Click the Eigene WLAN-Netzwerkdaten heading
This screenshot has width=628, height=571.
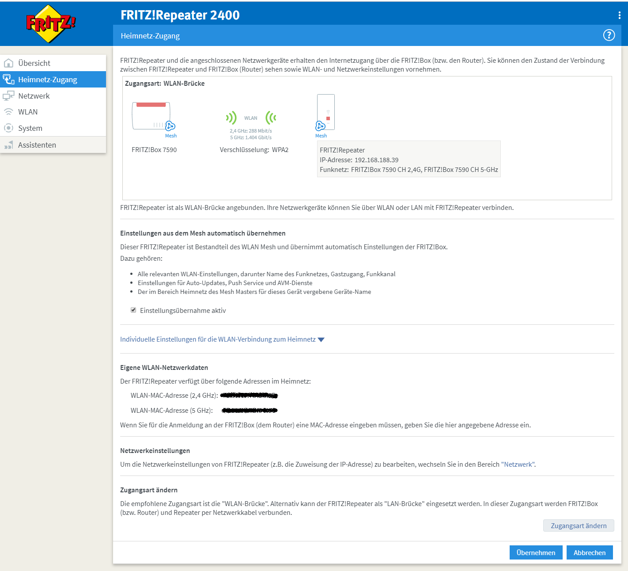pyautogui.click(x=164, y=368)
